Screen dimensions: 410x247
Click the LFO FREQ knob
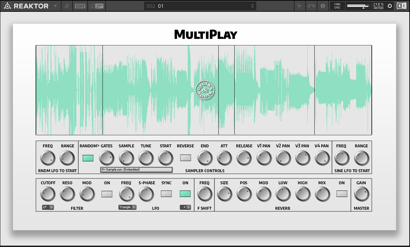click(126, 194)
